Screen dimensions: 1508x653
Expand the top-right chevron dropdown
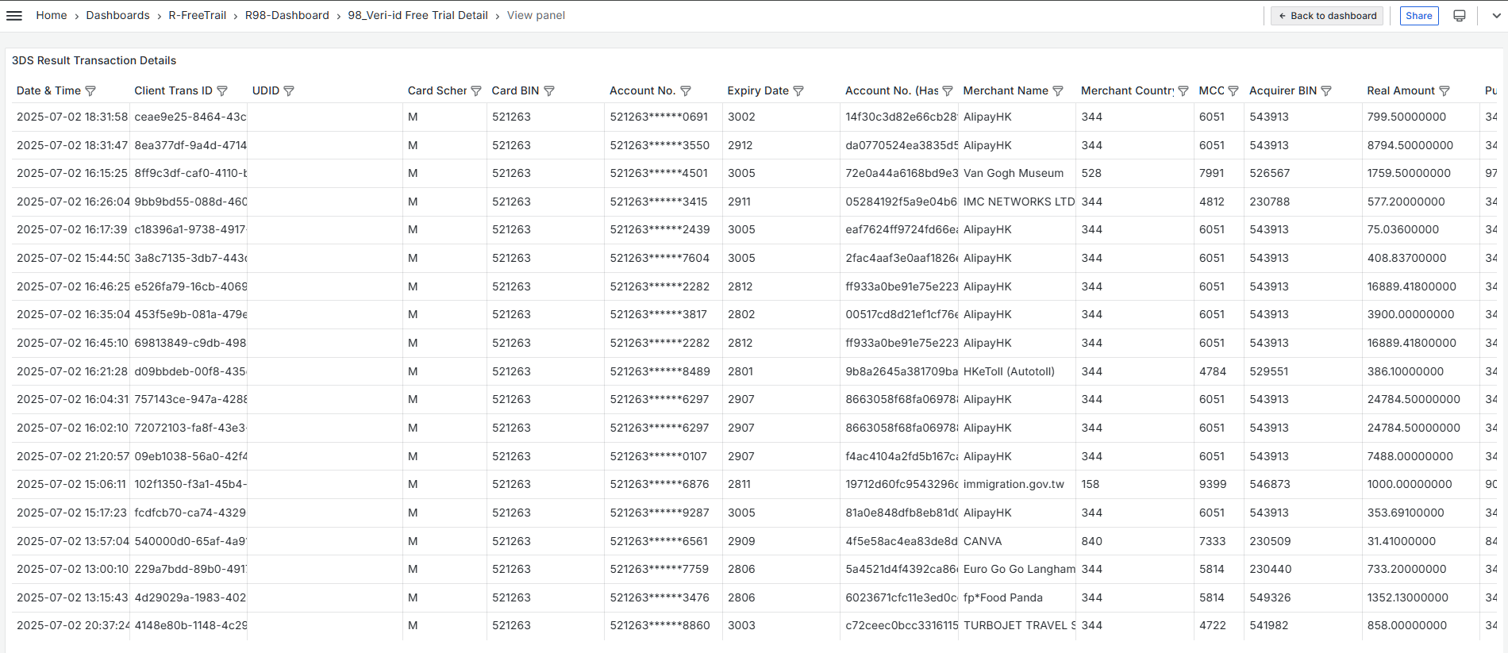tap(1496, 16)
